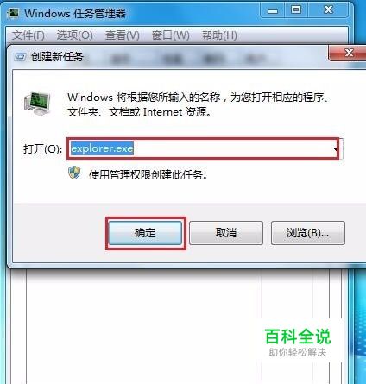
Task: Expand the 打开 combo box dropdown arrow
Action: [x=335, y=149]
